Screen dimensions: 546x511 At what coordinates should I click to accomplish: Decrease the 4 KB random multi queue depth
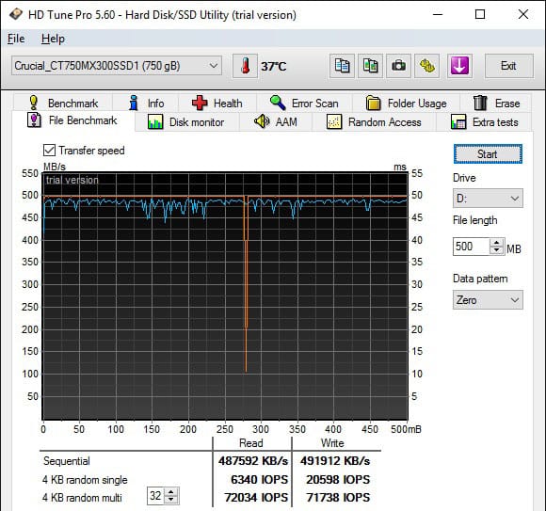[171, 500]
